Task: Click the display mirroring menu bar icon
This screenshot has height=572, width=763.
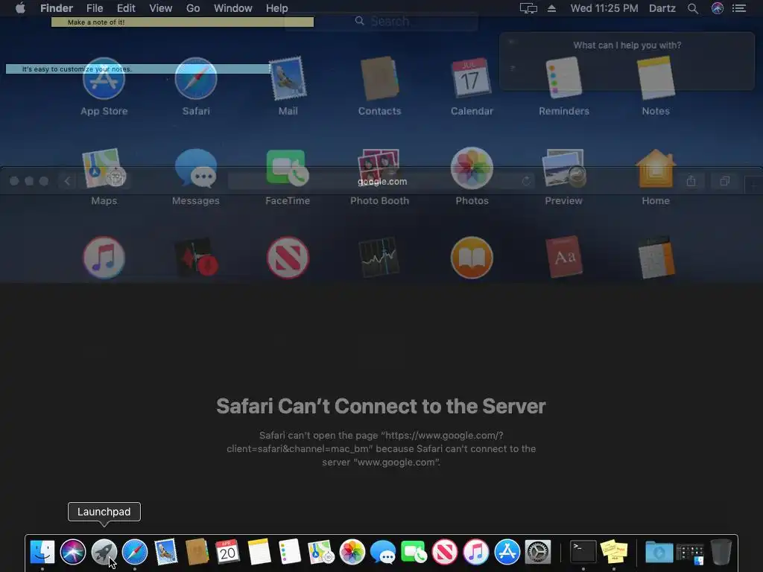Action: pyautogui.click(x=528, y=8)
